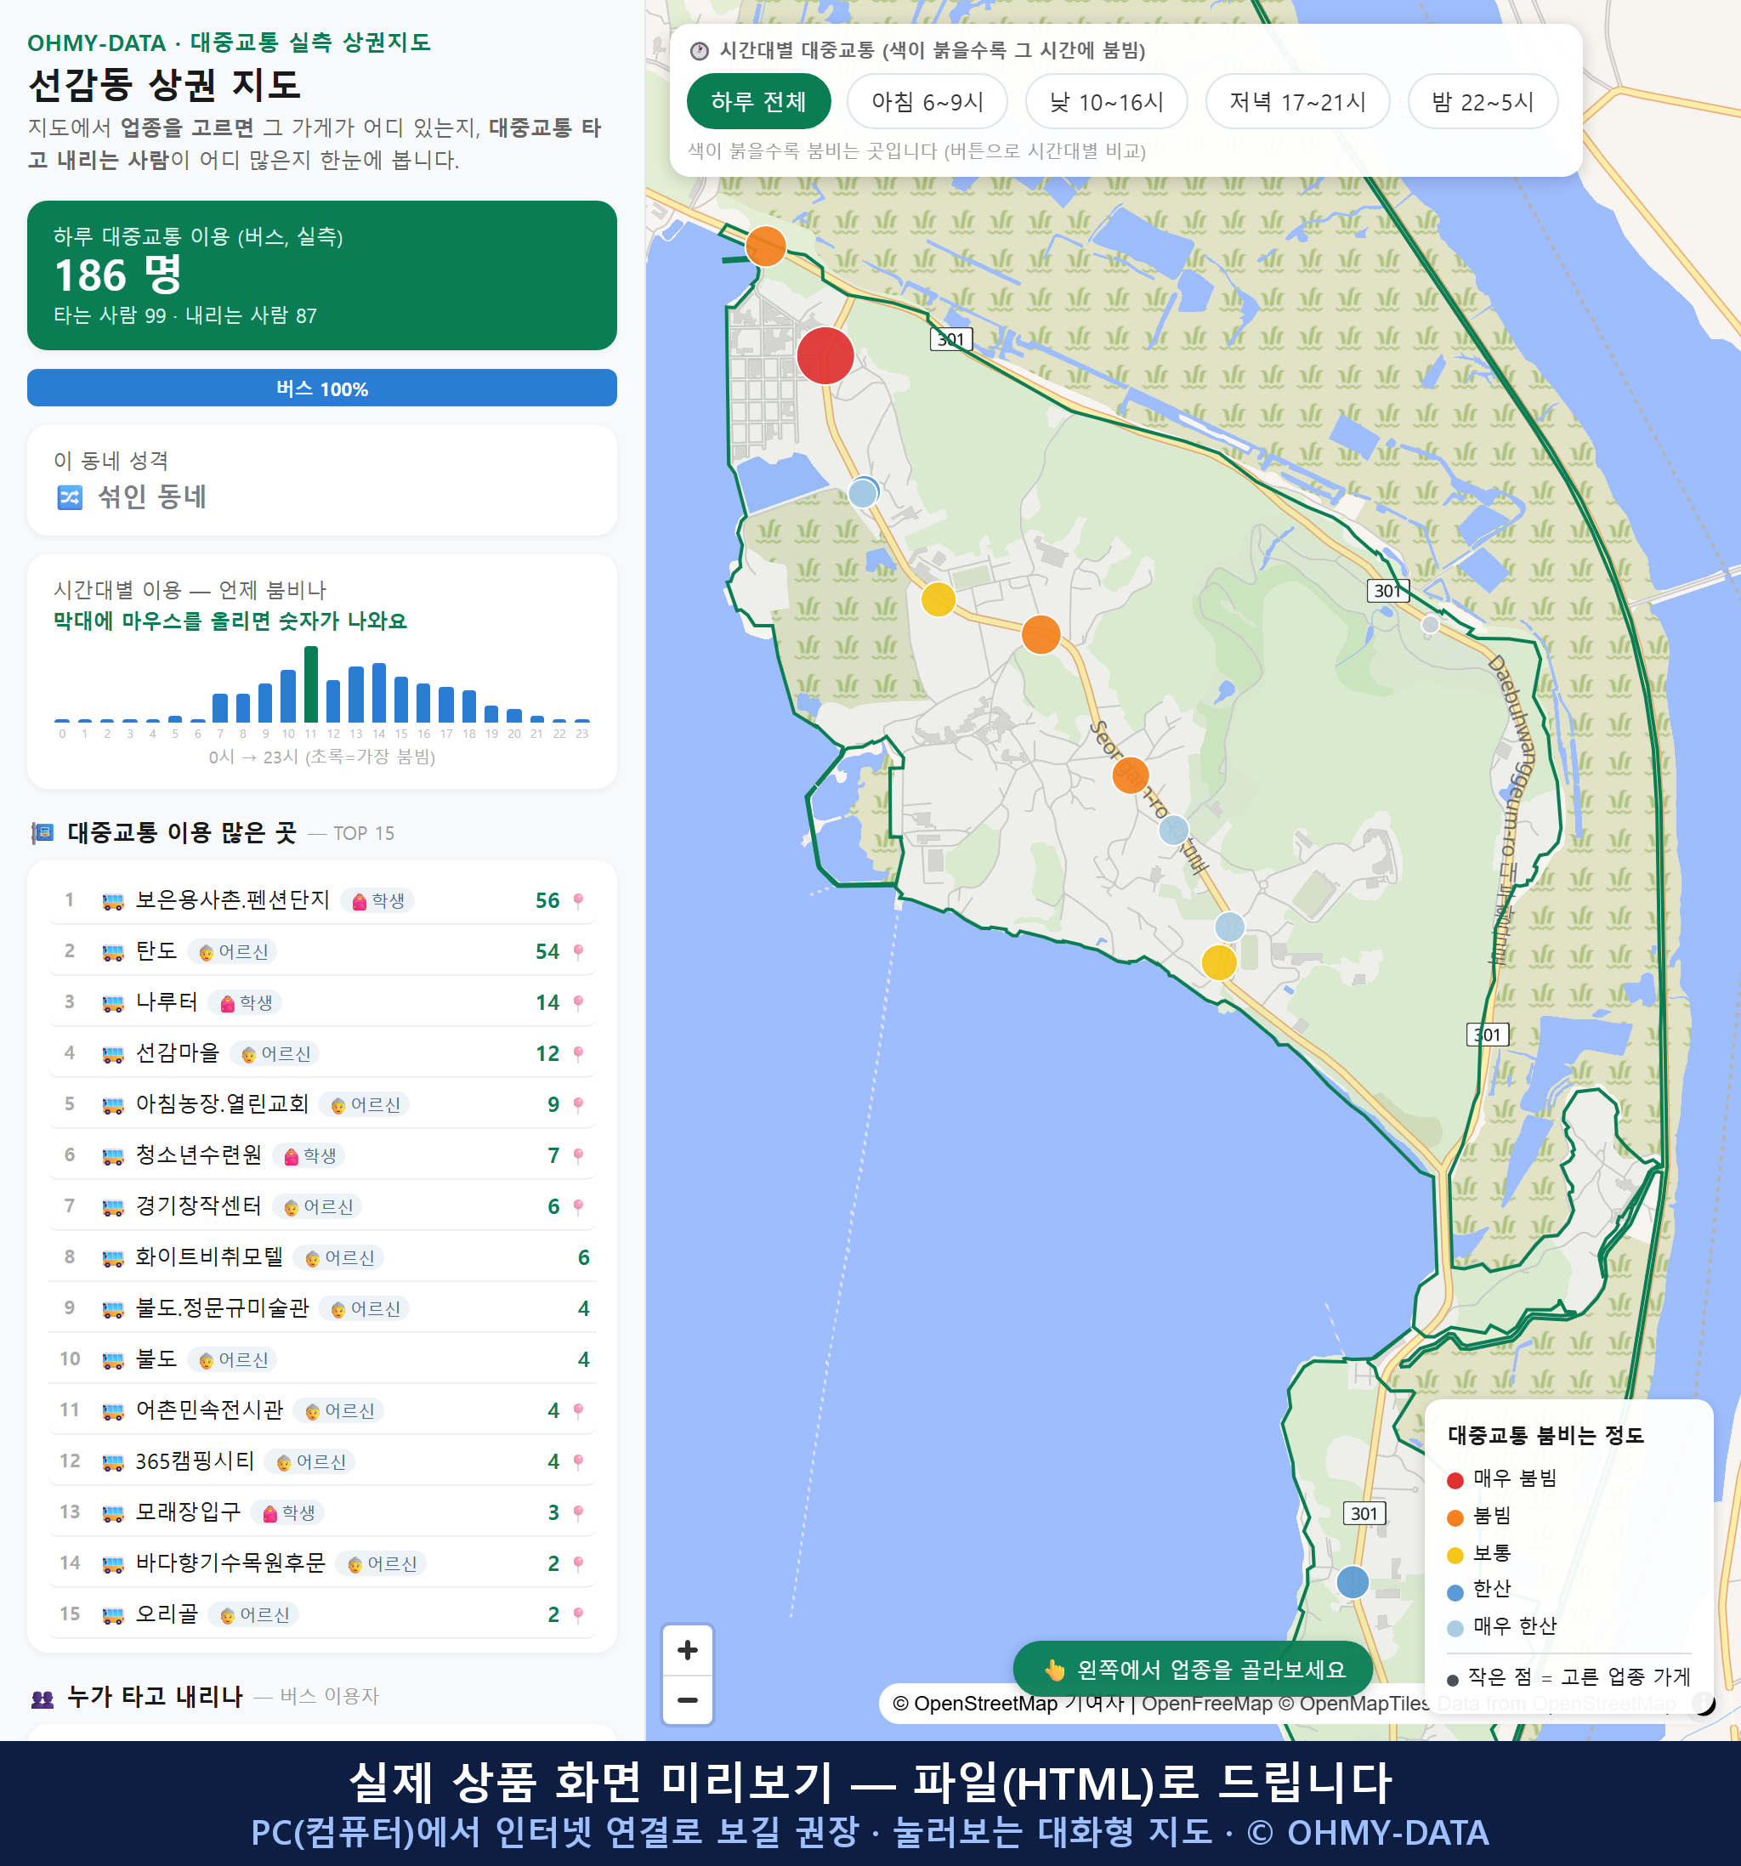This screenshot has width=1741, height=1866.
Task: Click the pin icon on the 모래장입구 row
Action: (578, 1513)
